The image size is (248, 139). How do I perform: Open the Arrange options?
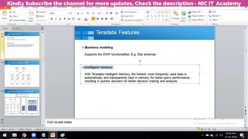(x=176, y=16)
